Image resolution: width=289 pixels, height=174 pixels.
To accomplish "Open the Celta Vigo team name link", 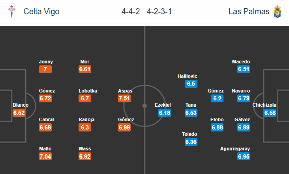I will 41,11.
